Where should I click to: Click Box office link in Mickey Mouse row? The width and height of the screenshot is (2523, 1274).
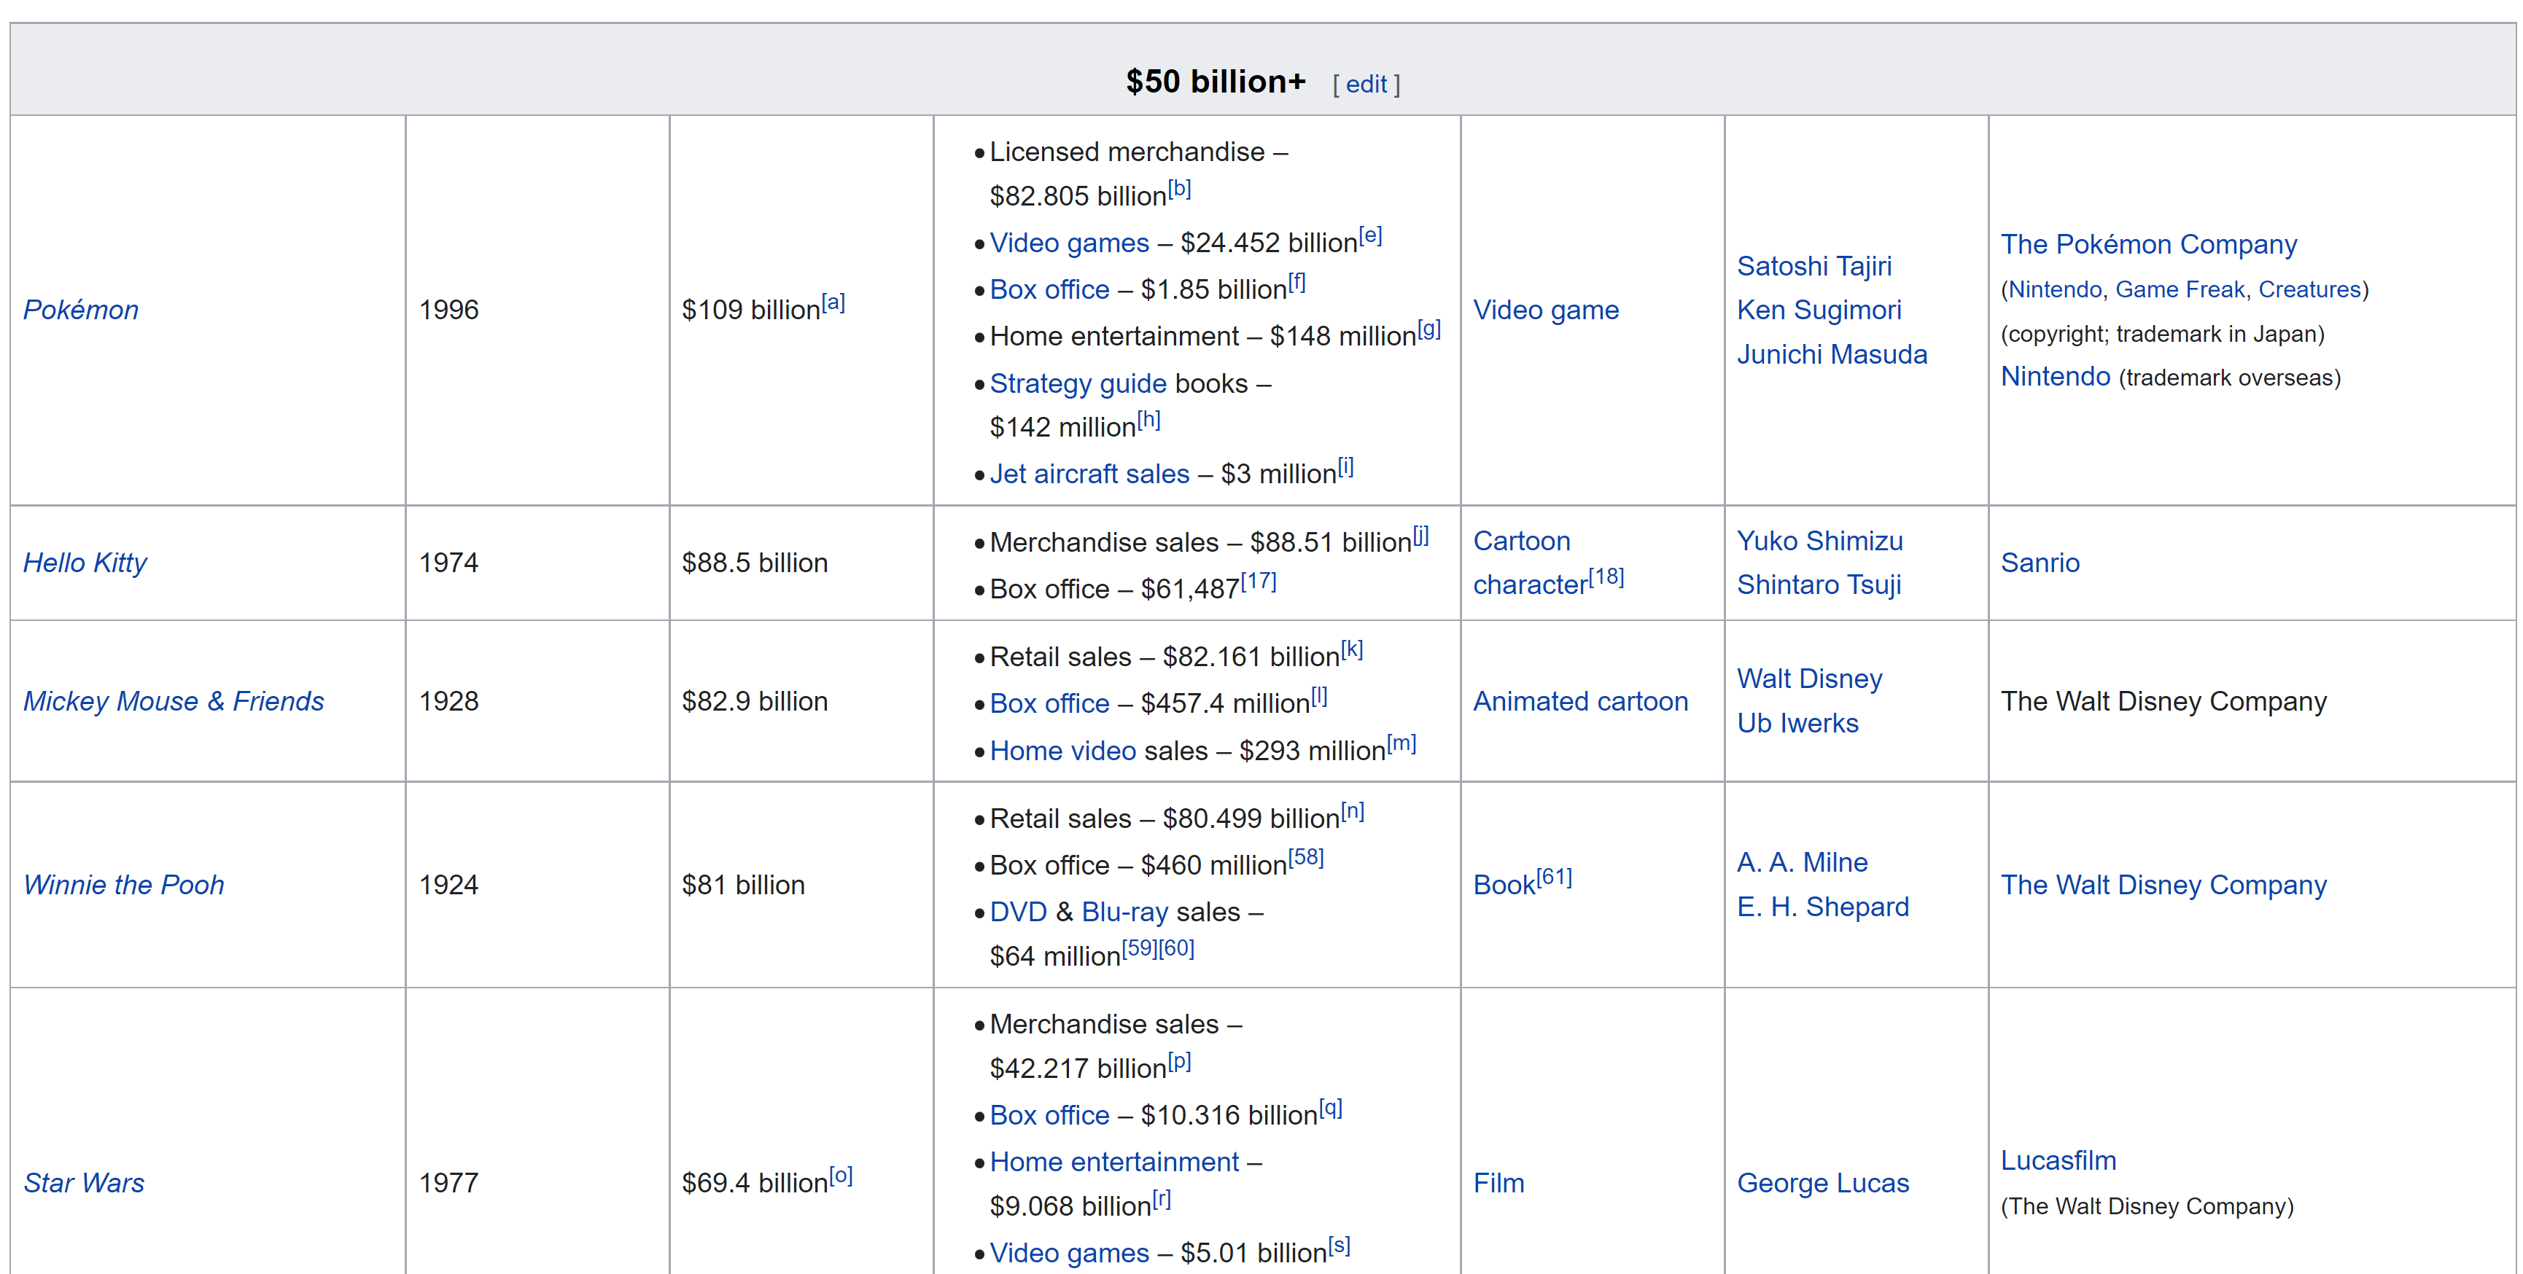click(1049, 703)
